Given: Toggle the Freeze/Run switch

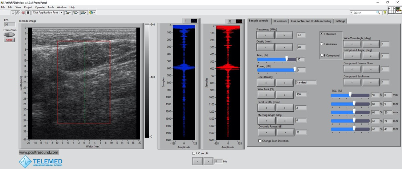Looking at the screenshot, I should click(x=9, y=35).
